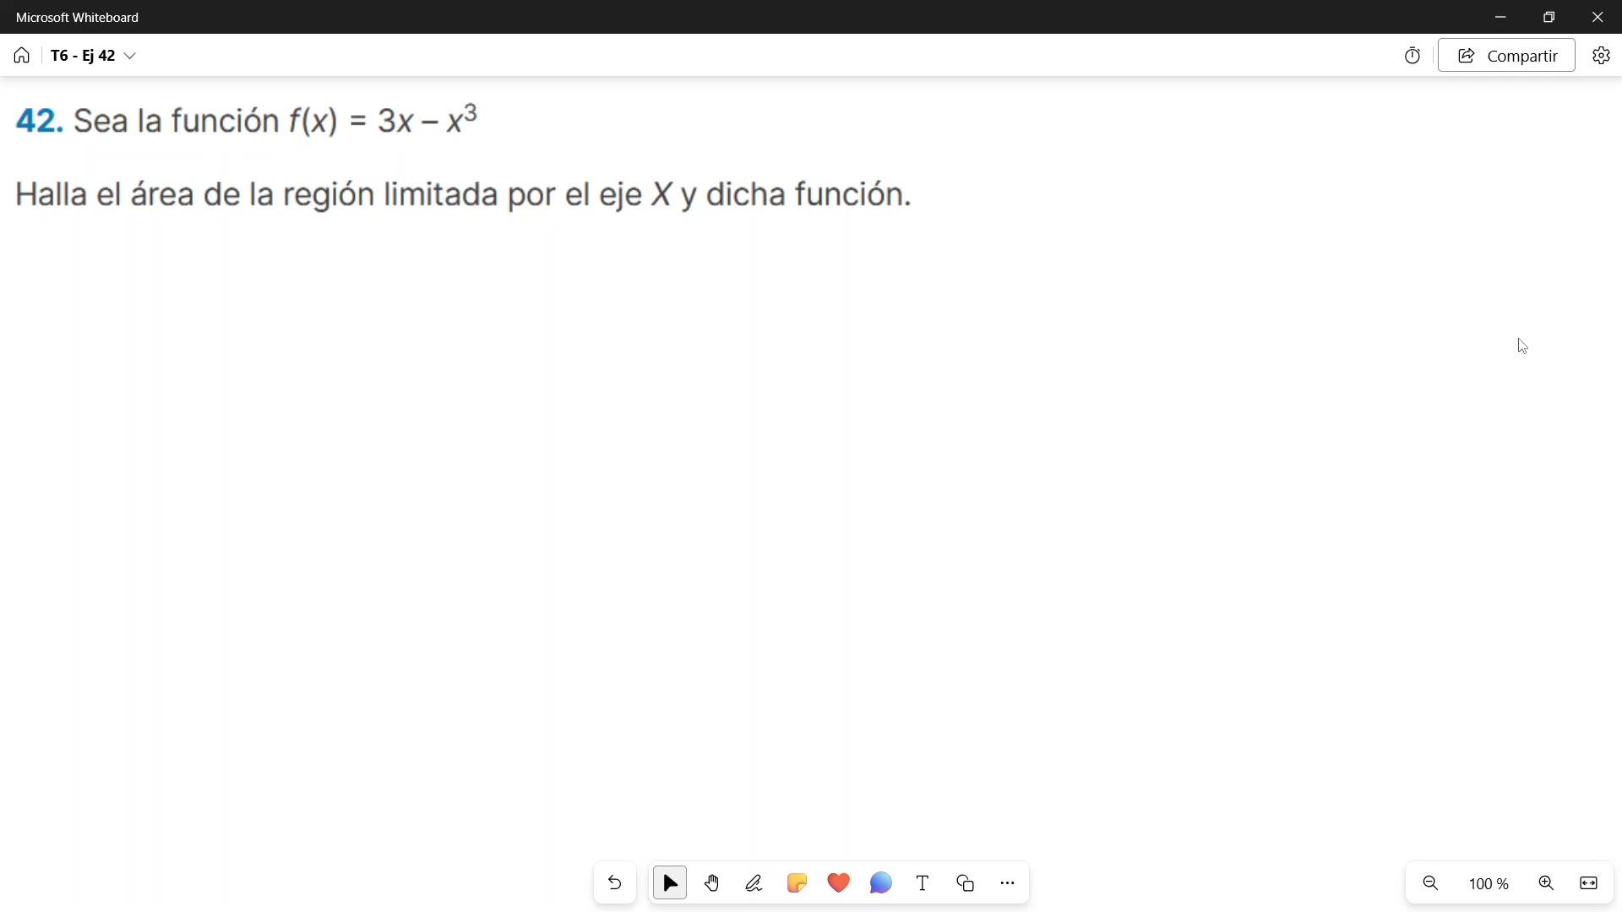Open the Settings gear menu
The height and width of the screenshot is (912, 1622).
tap(1601, 56)
